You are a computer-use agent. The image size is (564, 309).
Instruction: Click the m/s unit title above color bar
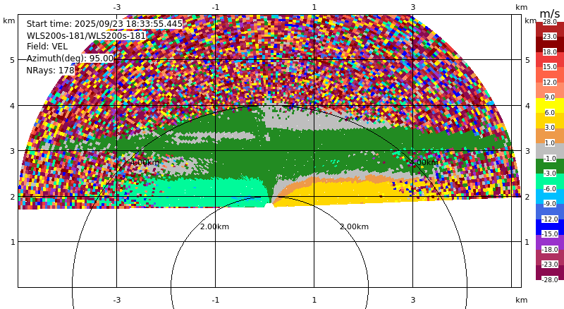tap(550, 13)
